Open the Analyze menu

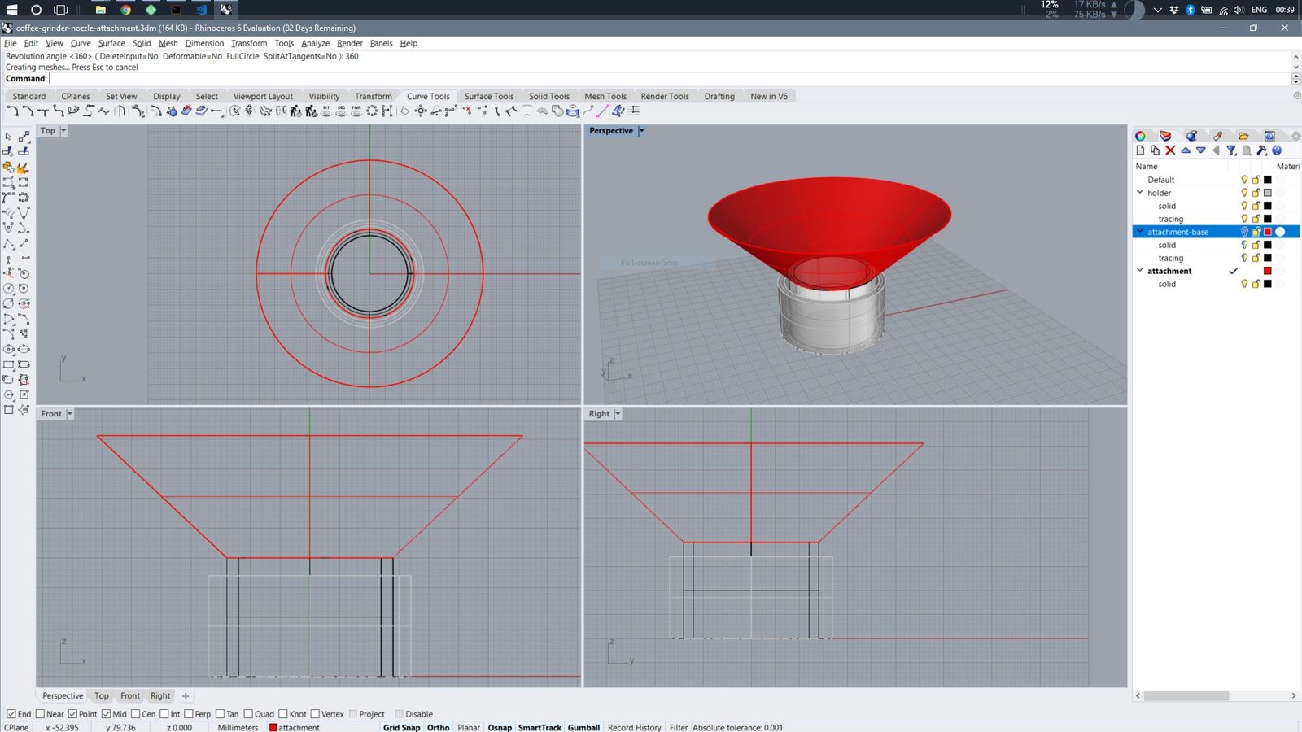315,43
